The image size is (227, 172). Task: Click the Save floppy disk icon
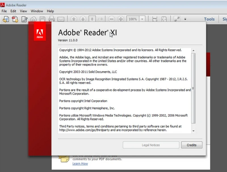click(x=42, y=19)
